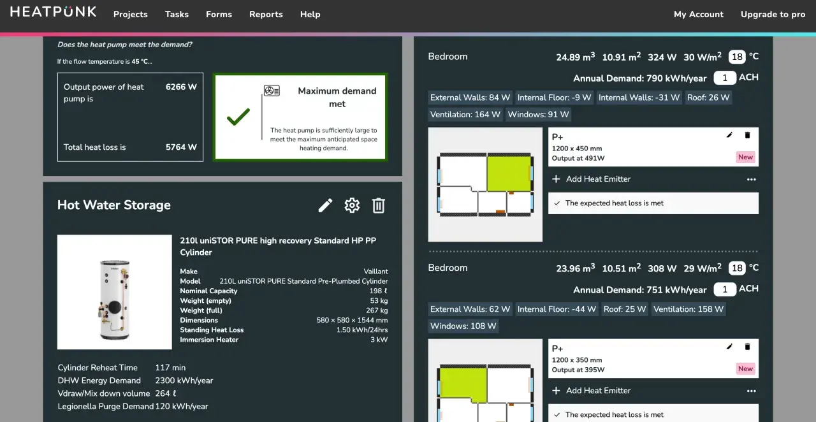Click the 210l uniSTOR PURE cylinder title
The width and height of the screenshot is (816, 422).
click(278, 247)
